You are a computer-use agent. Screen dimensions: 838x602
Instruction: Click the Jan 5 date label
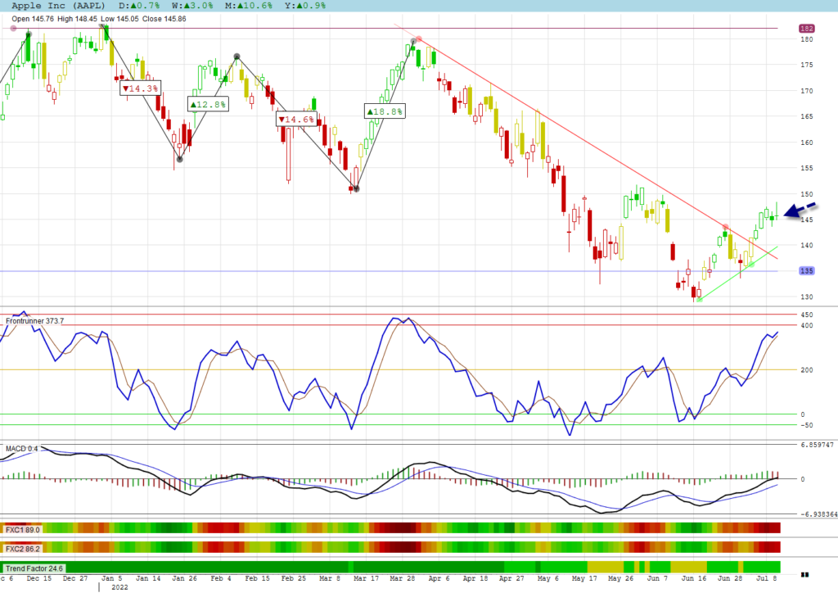[111, 578]
